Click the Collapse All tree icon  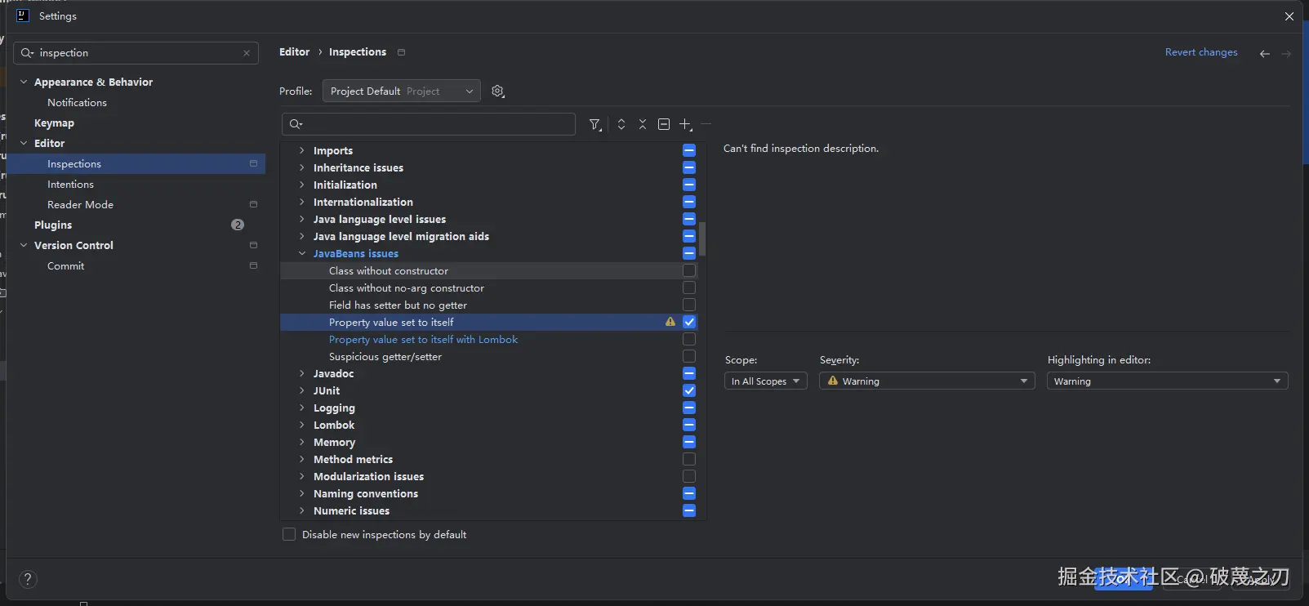pyautogui.click(x=643, y=125)
